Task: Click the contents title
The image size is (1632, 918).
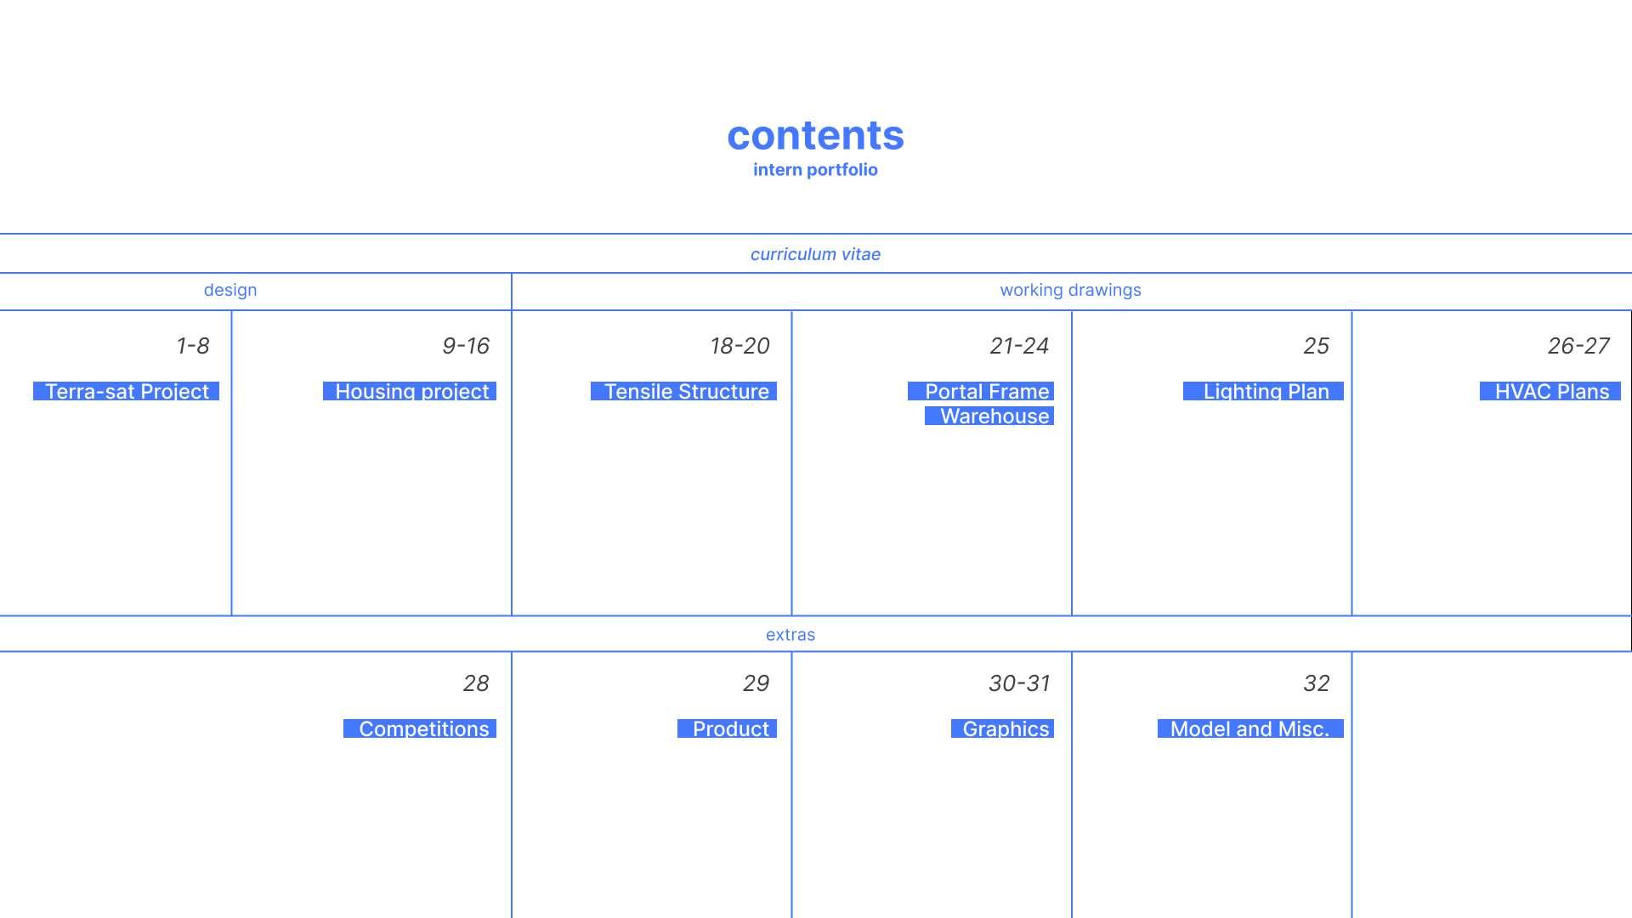Action: (x=815, y=135)
